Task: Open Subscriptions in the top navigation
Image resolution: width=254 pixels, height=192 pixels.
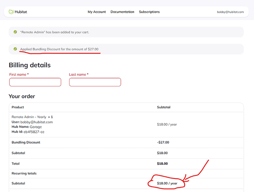Action: (x=149, y=12)
